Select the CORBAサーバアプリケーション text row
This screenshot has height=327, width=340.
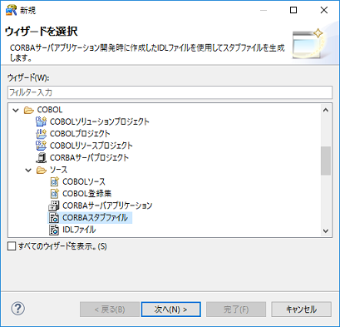pos(107,206)
